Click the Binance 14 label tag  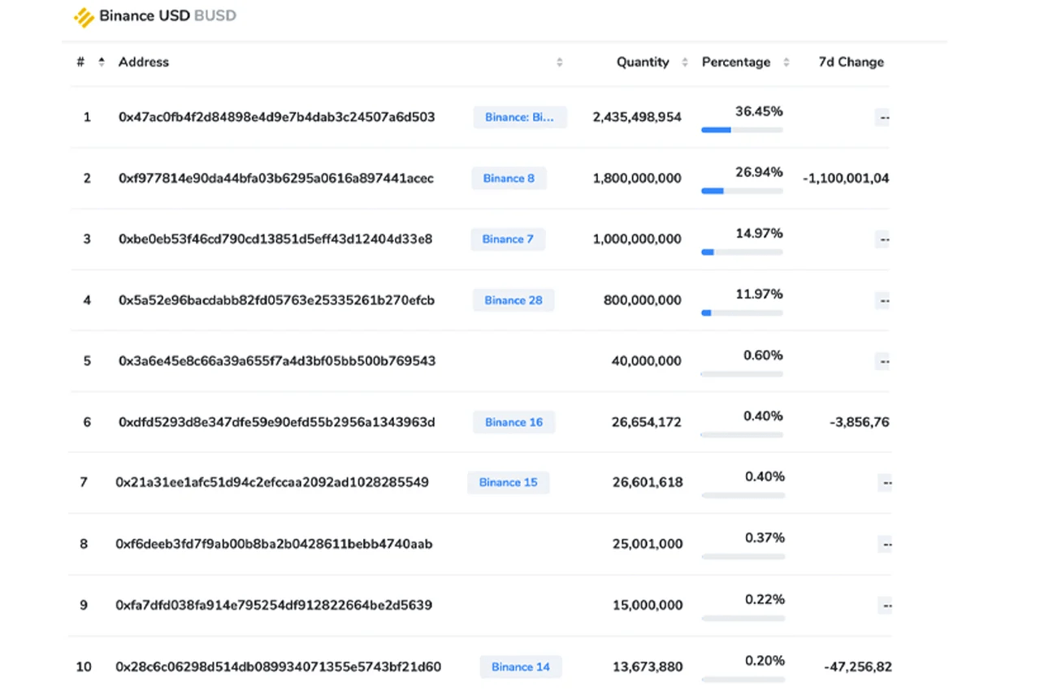[521, 667]
